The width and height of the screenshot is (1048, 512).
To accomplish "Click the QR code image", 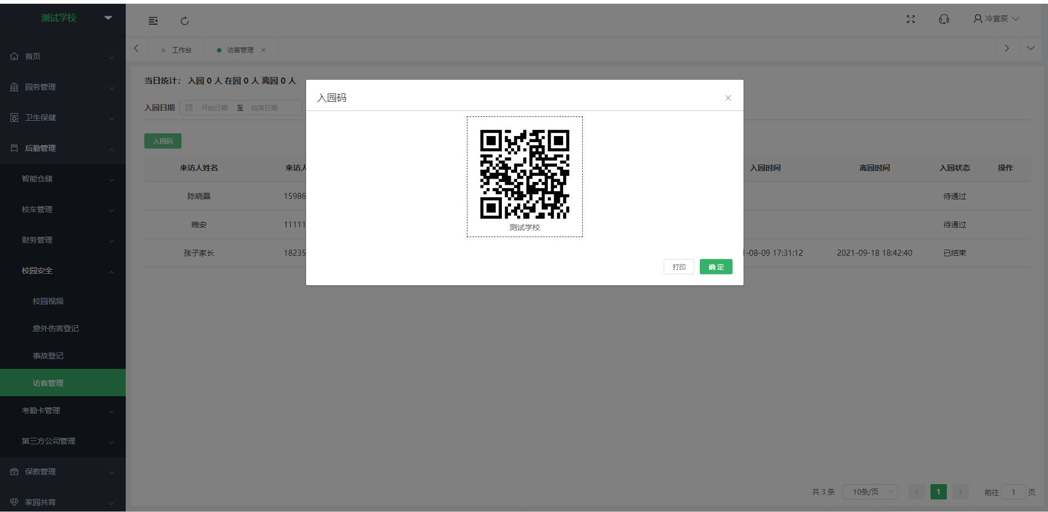I will click(x=525, y=174).
